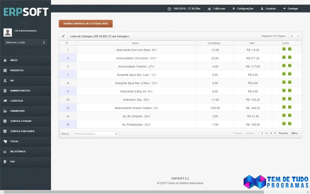Click the 'R$ 277,20' value cell
Viewport: 310px width, 194px height.
(x=253, y=58)
